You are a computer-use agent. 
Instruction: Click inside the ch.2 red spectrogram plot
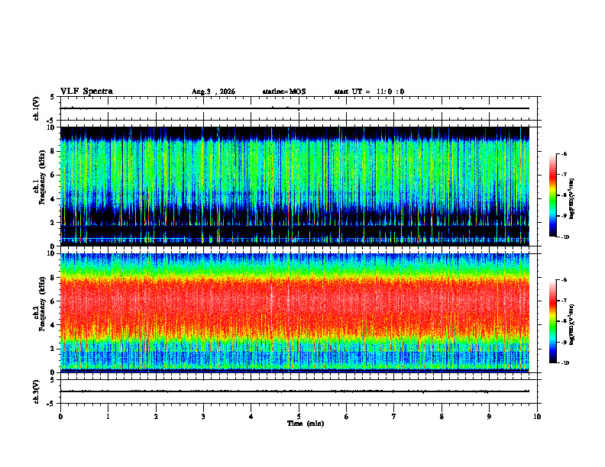tap(295, 313)
